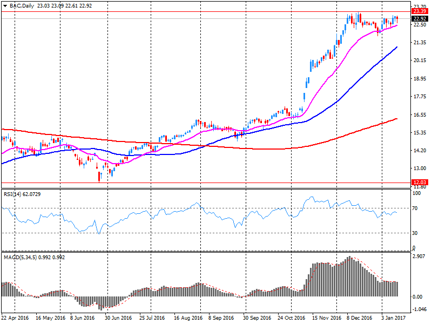
Task: Click the 20.15 price scale value
Action: click(x=420, y=60)
